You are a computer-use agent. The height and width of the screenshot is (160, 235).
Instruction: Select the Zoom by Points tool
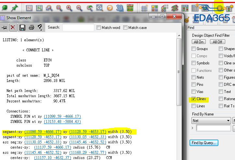tap(49, 8)
